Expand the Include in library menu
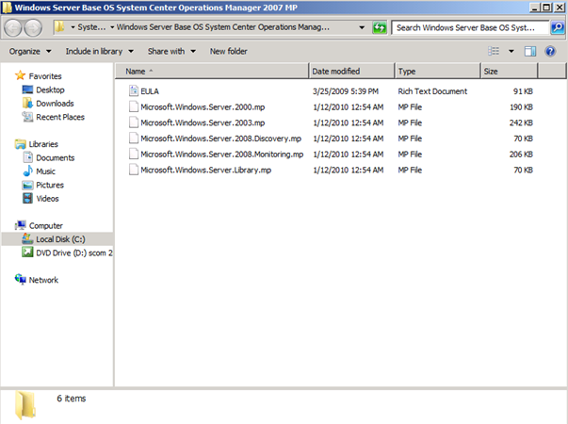The width and height of the screenshot is (568, 424). point(99,51)
